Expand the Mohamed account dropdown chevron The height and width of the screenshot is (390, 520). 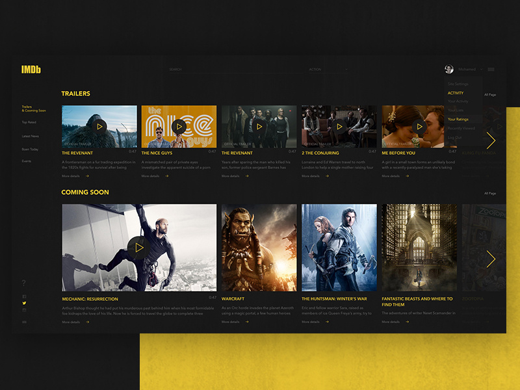[481, 70]
